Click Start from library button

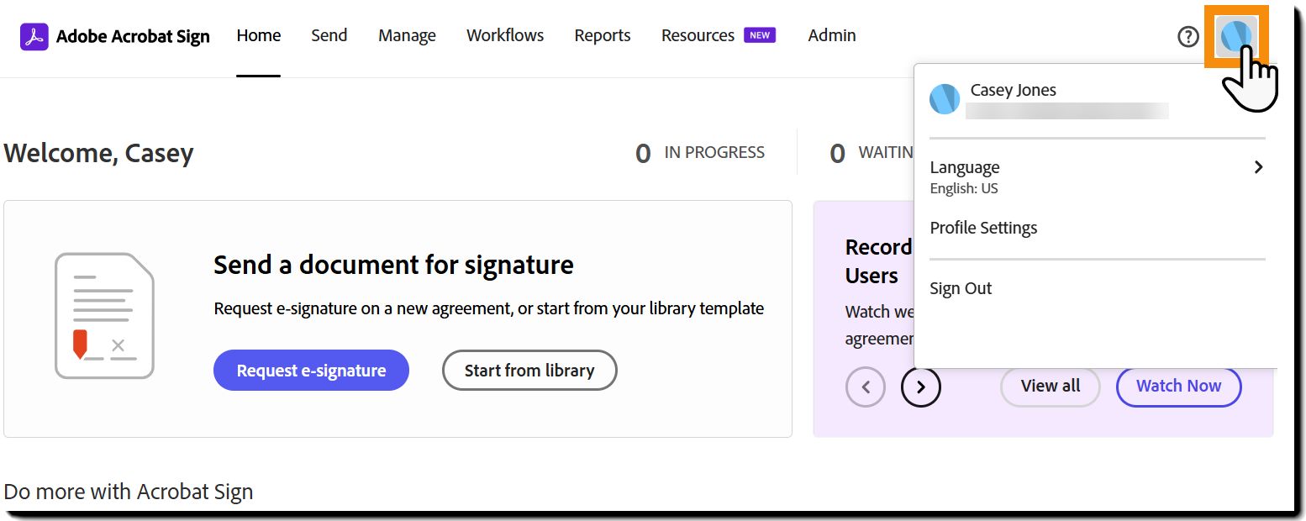click(x=529, y=371)
